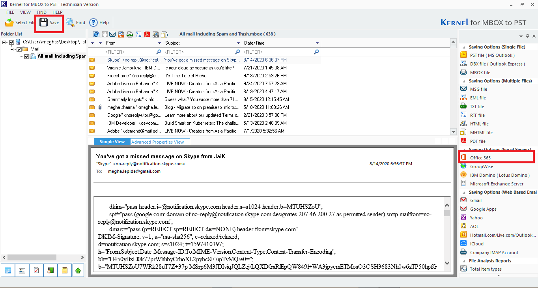Open the HELP menu
538x288 pixels.
[58, 12]
